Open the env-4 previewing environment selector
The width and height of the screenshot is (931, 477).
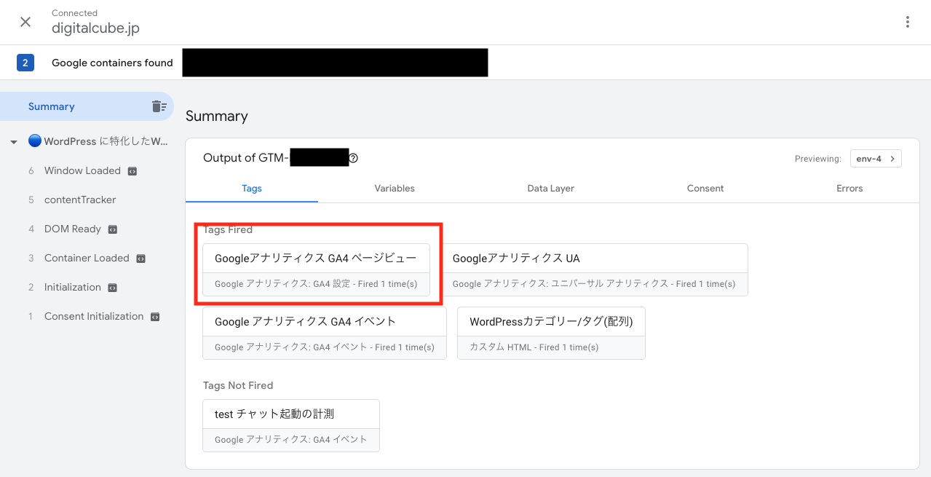click(876, 159)
